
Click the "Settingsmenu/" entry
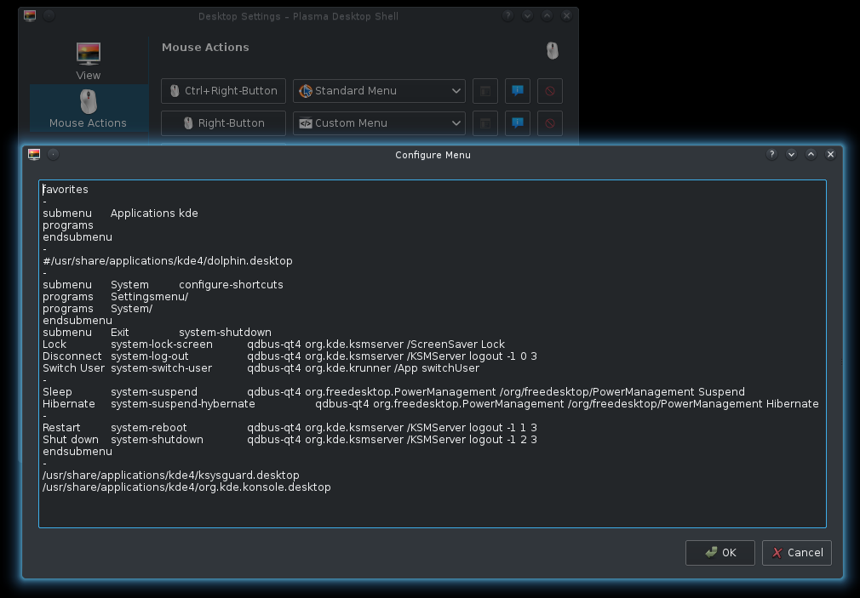[x=149, y=297]
